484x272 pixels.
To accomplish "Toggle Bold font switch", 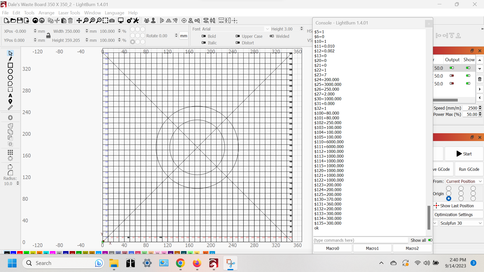I will click(x=204, y=36).
